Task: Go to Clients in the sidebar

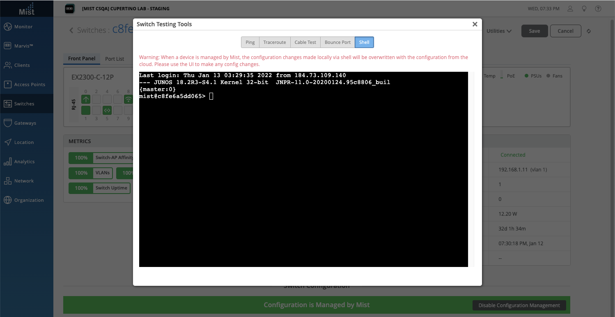Action: coord(27,65)
